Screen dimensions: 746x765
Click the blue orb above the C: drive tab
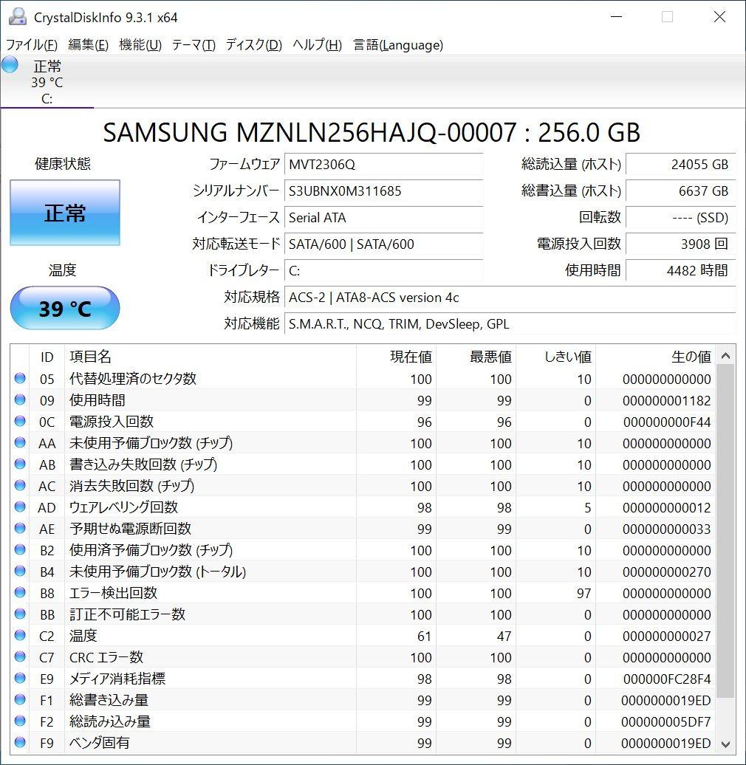coord(10,65)
